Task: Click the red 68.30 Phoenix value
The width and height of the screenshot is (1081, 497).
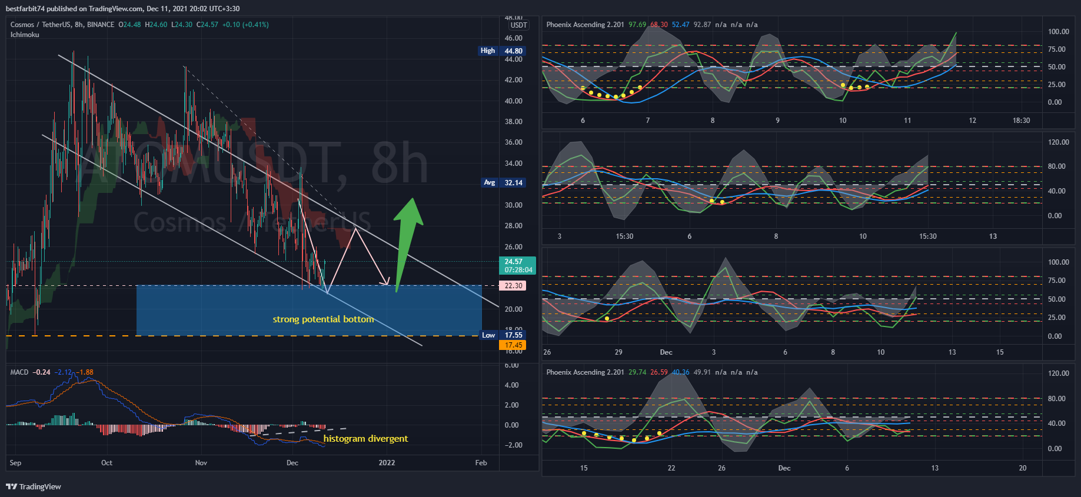Action: pyautogui.click(x=659, y=25)
